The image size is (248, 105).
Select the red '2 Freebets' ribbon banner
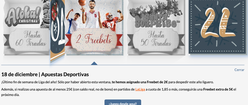click(x=94, y=40)
